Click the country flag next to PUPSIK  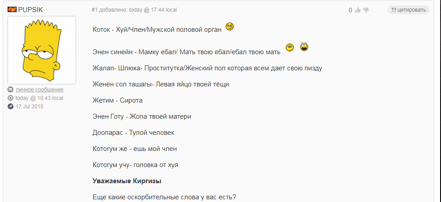click(x=12, y=9)
